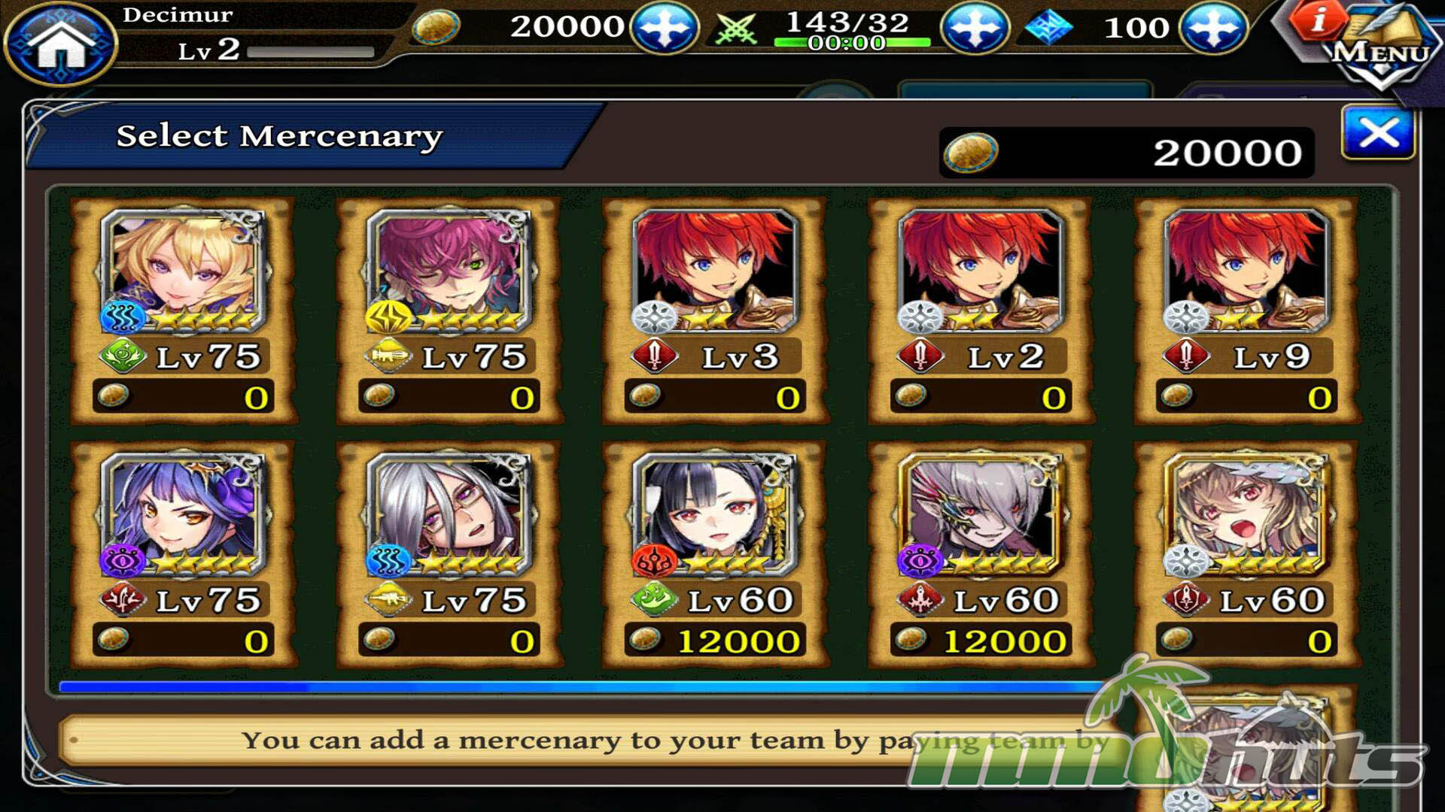1445x812 pixels.
Task: Choose the red-haired Lv9 mercenary
Action: click(x=1246, y=311)
